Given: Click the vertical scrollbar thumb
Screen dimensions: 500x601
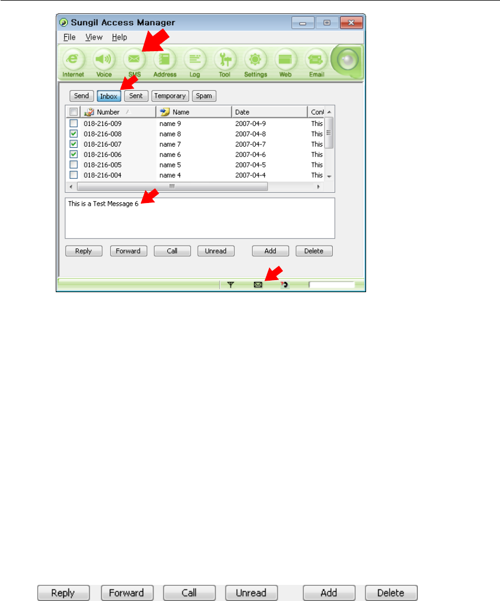Looking at the screenshot, I should (x=329, y=133).
